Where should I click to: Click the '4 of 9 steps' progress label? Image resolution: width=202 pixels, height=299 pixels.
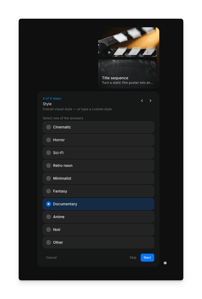coord(52,99)
